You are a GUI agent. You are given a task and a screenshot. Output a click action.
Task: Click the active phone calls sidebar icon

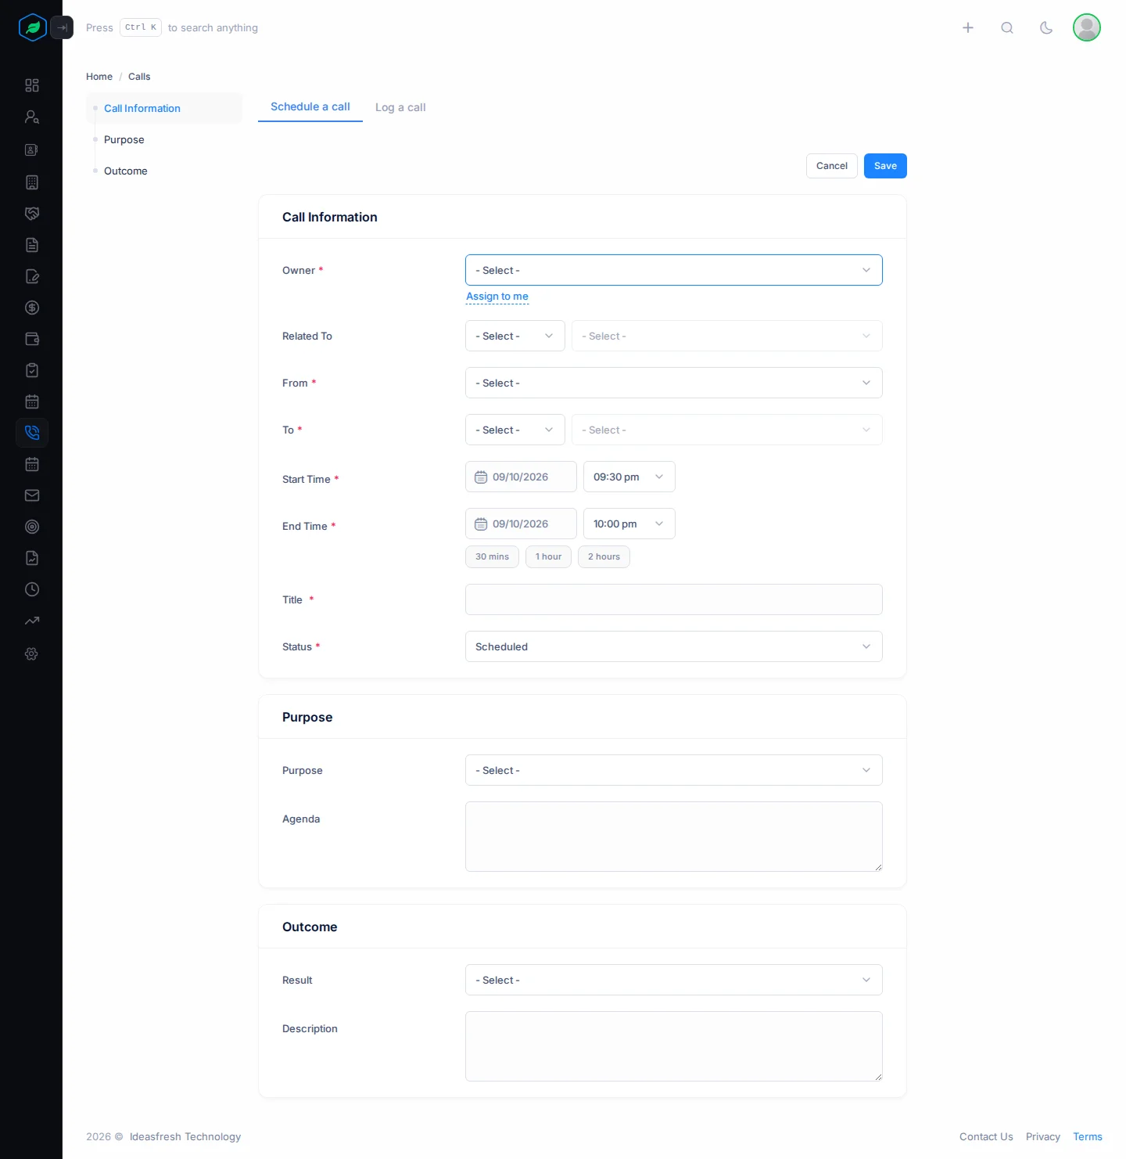32,433
